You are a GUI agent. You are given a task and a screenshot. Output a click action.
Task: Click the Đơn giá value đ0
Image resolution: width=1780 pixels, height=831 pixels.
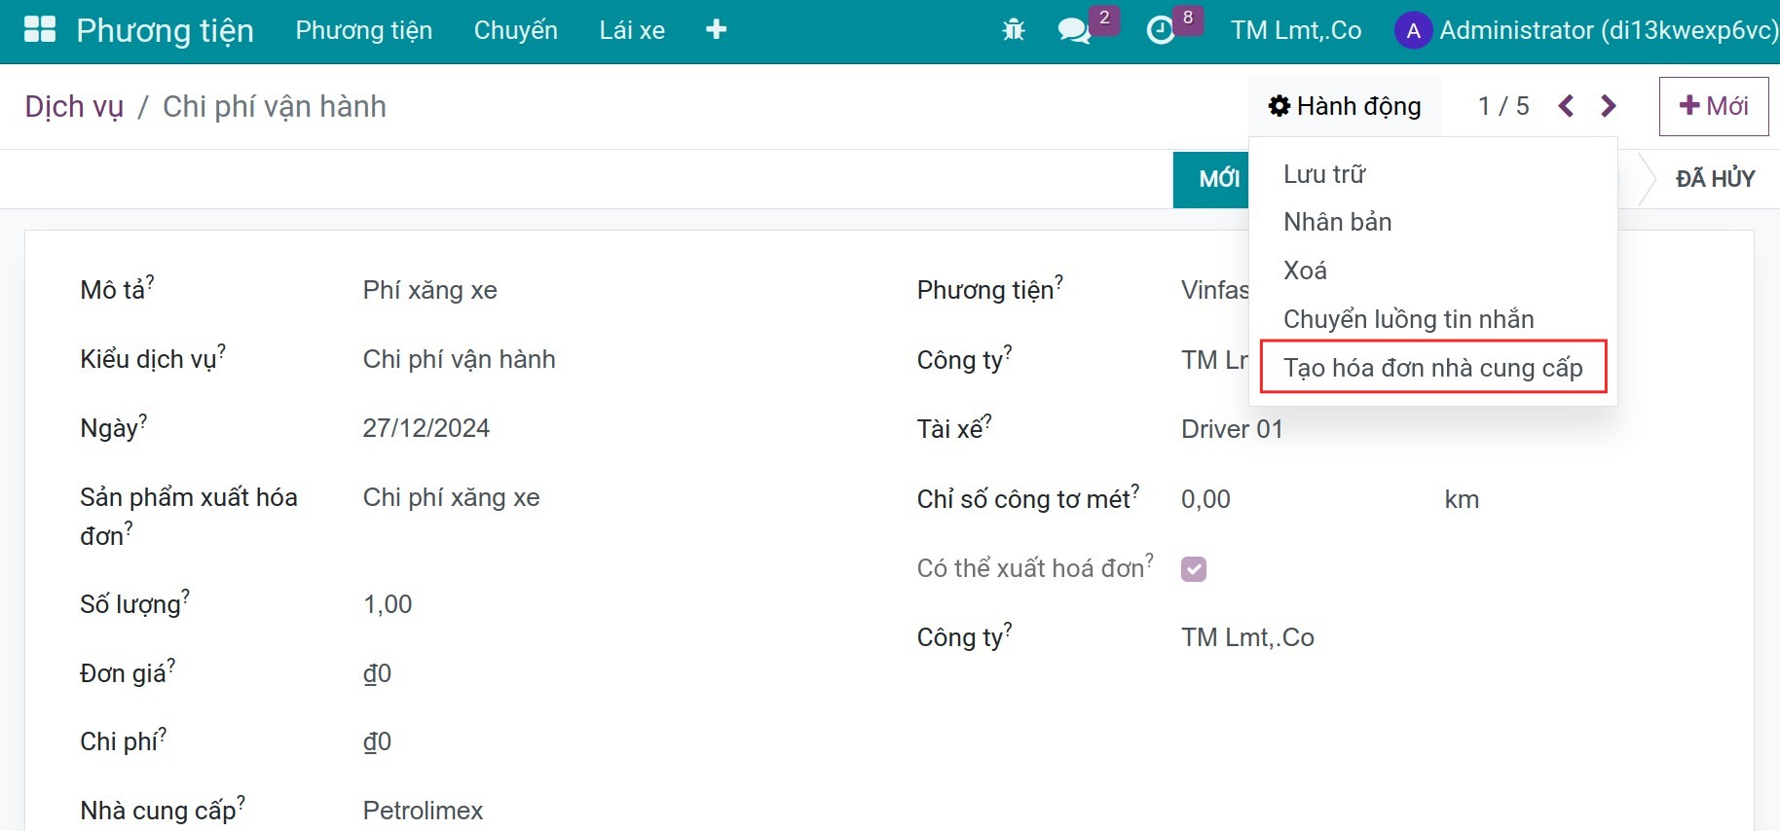(377, 673)
